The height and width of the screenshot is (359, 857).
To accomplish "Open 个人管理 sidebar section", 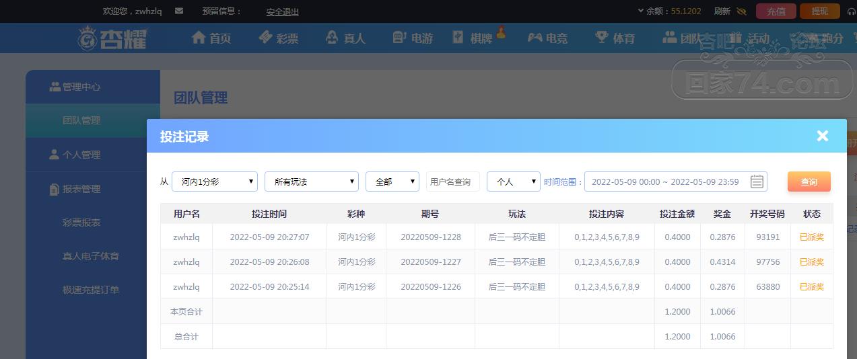I will click(x=93, y=155).
